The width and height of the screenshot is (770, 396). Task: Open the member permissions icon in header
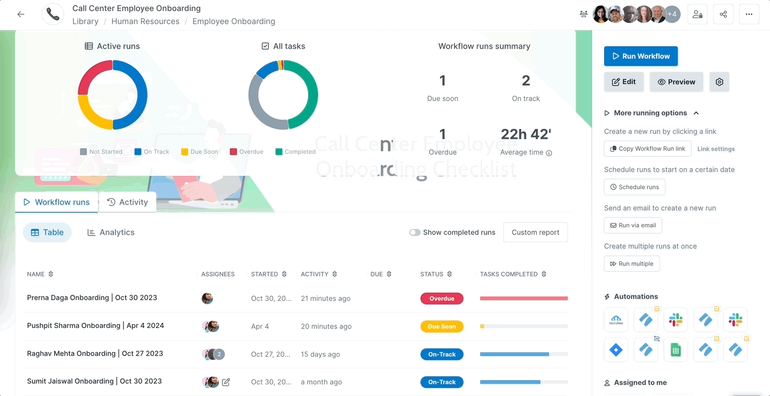698,14
